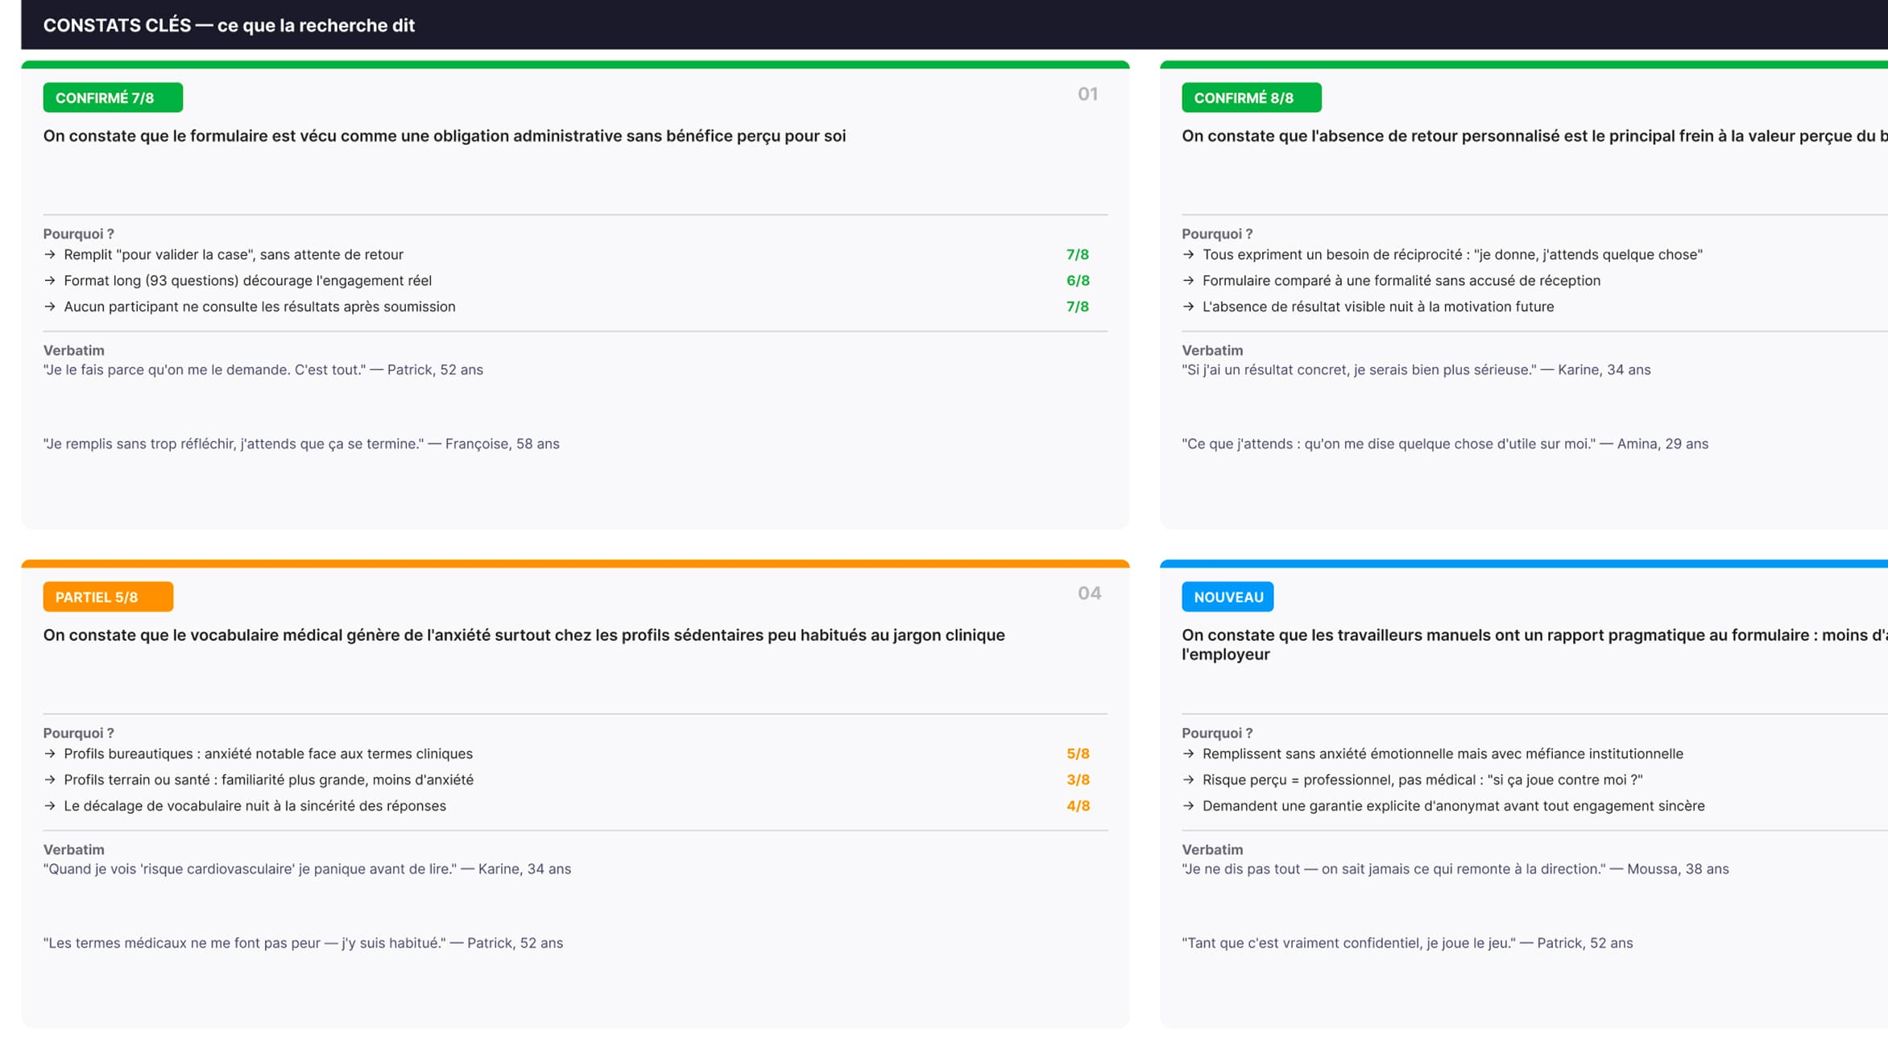The height and width of the screenshot is (1062, 1888).
Task: Click Karine quote about 'risque cardiovasculaire'
Action: 307,869
